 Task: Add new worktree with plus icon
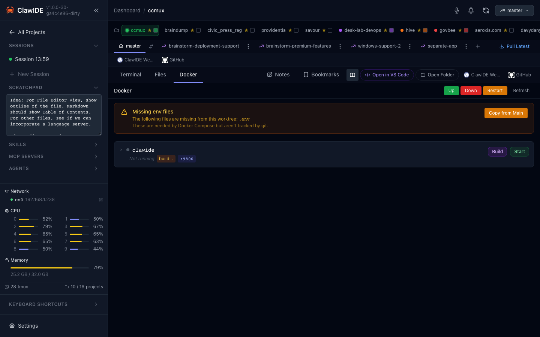477,46
